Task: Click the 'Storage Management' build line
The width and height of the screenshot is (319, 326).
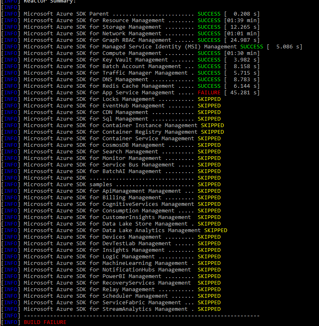Action: pyautogui.click(x=130, y=27)
